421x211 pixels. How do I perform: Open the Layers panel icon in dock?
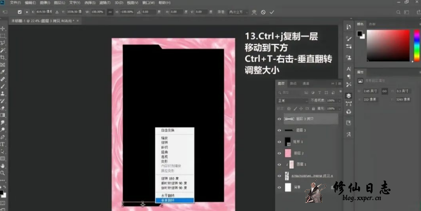pyautogui.click(x=349, y=96)
